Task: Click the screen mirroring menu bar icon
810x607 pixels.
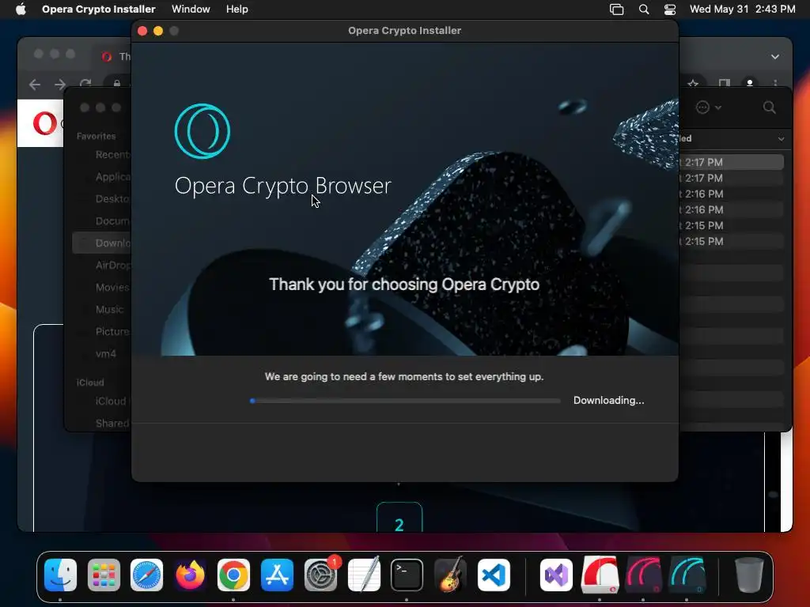Action: 616,9
